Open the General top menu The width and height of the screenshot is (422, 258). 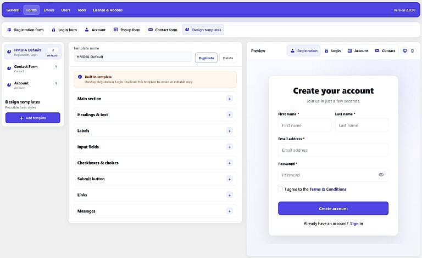[13, 10]
